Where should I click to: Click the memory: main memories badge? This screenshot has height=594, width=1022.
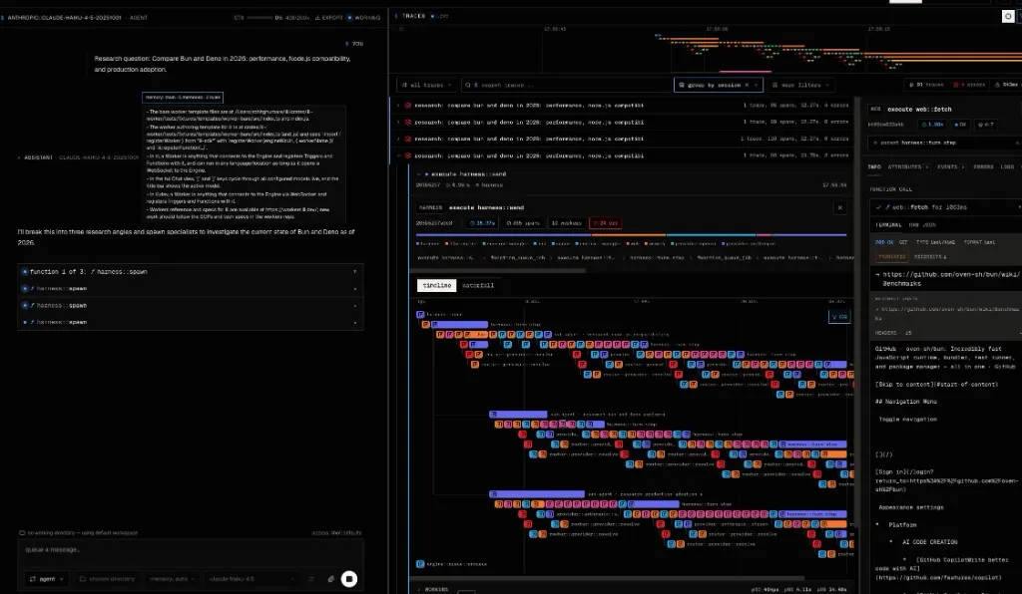click(183, 98)
